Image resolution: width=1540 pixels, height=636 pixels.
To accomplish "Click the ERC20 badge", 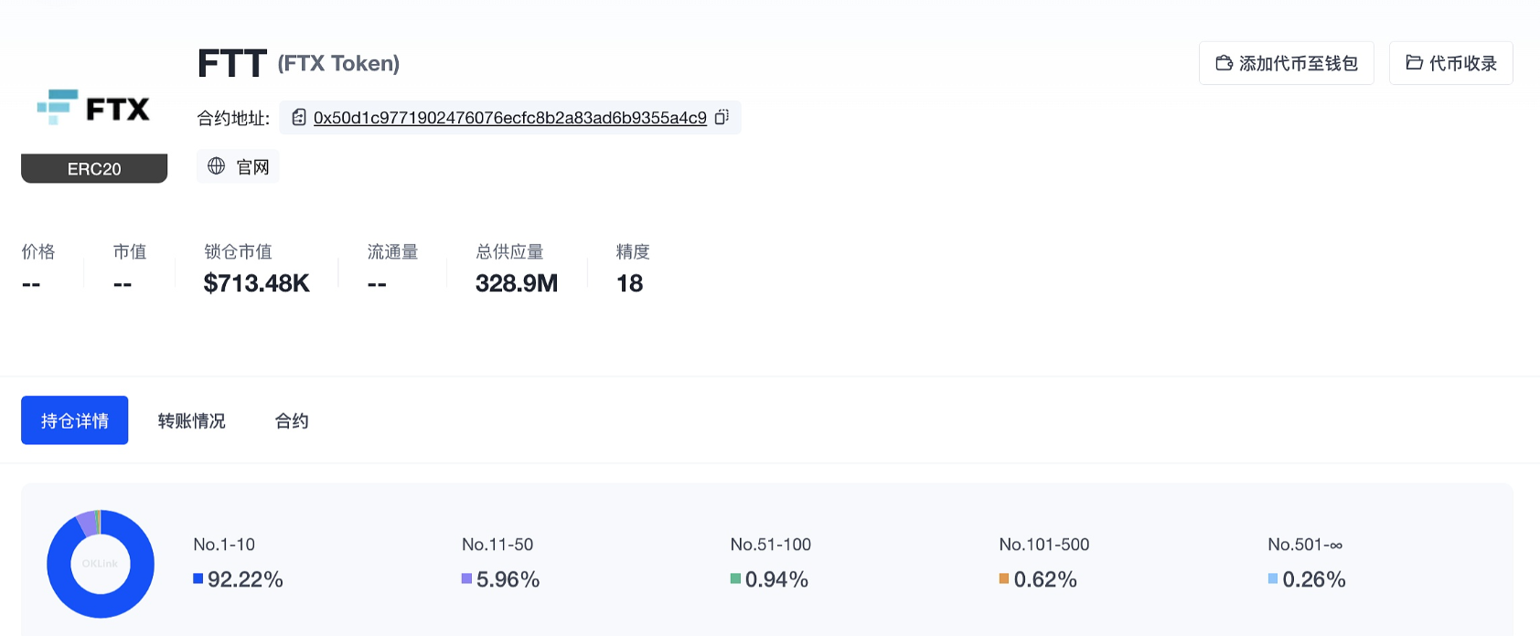I will (94, 168).
